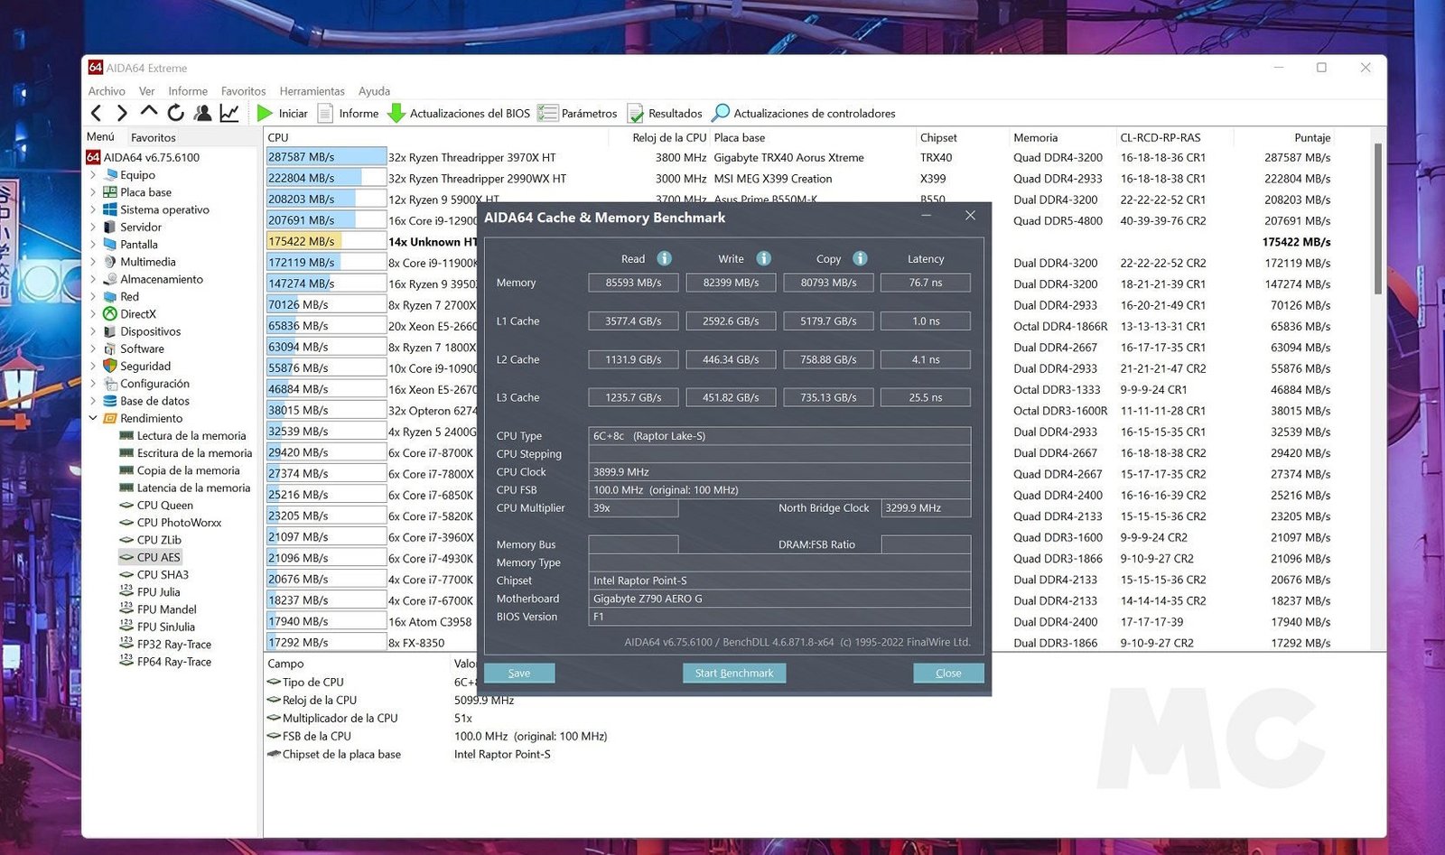
Task: Open the Archivo menu
Action: pyautogui.click(x=107, y=91)
